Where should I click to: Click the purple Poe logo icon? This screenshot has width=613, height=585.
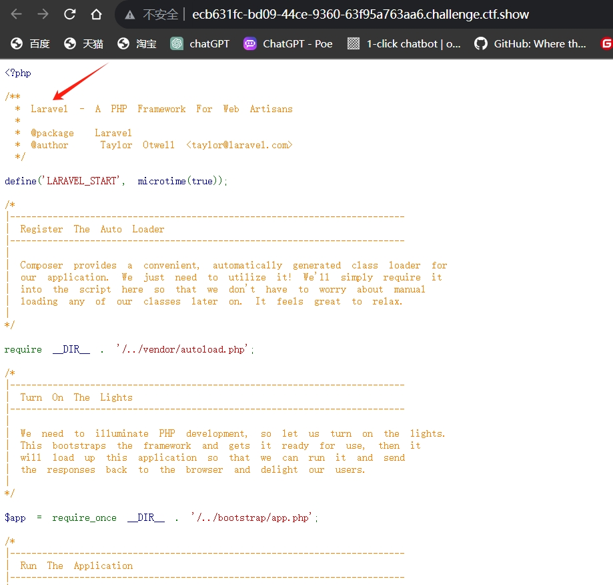[x=250, y=43]
